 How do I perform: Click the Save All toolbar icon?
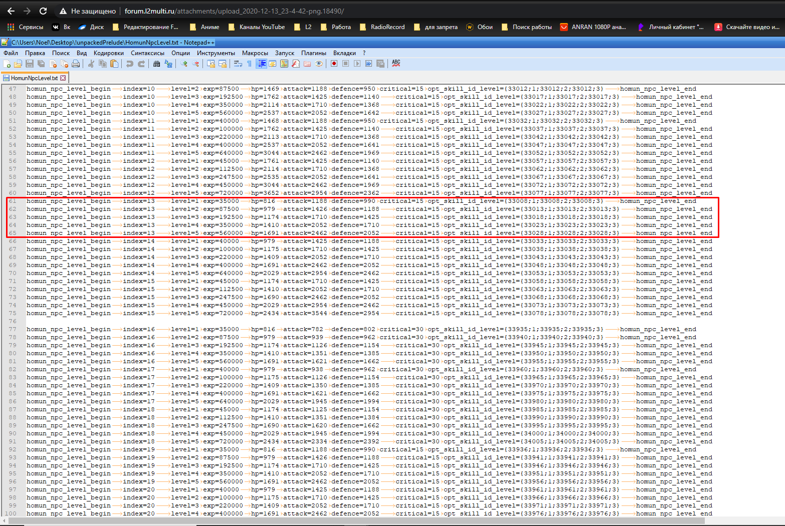pos(41,64)
